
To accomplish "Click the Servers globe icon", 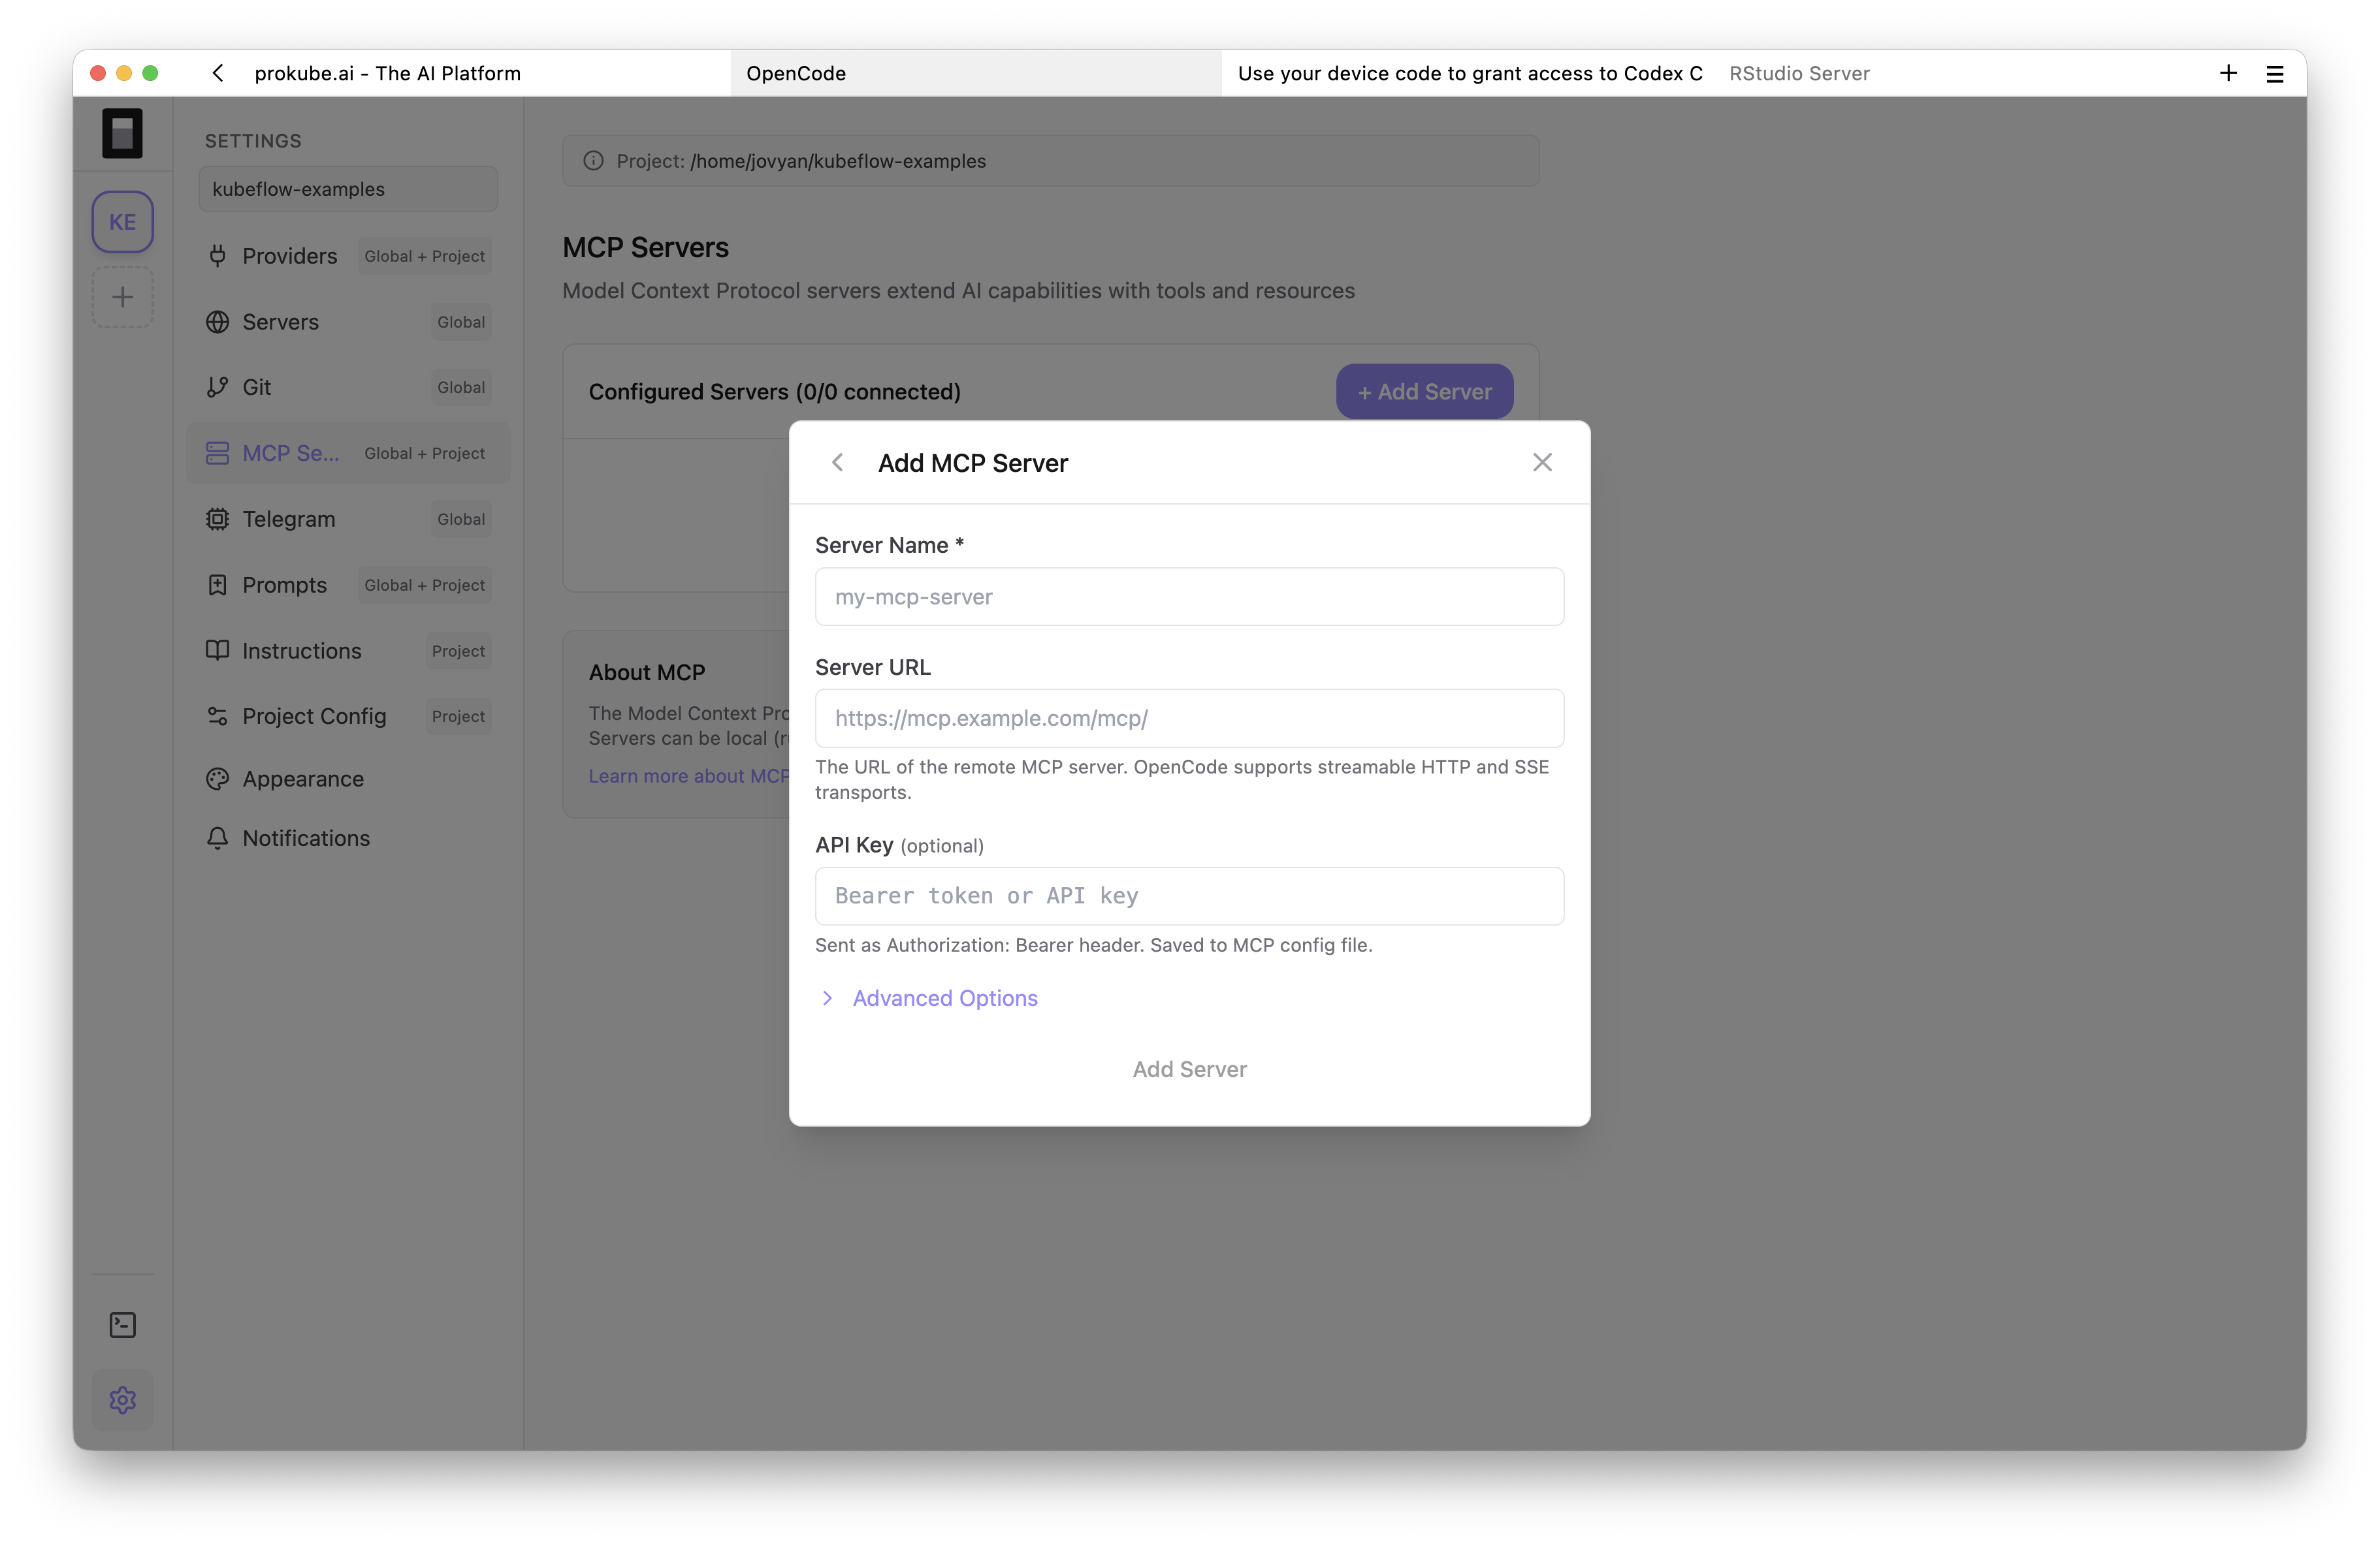I will (217, 322).
